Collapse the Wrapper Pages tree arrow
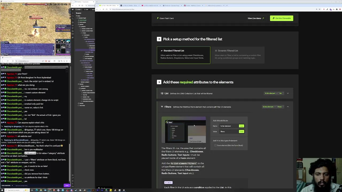 (x=76, y=18)
